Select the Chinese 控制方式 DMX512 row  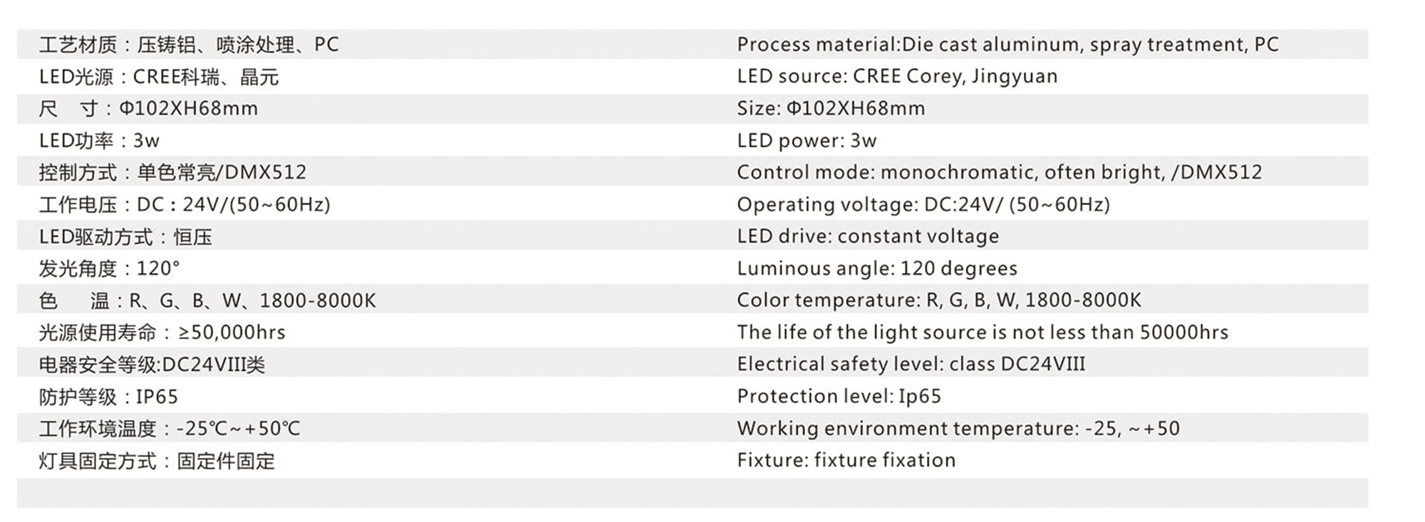click(172, 172)
